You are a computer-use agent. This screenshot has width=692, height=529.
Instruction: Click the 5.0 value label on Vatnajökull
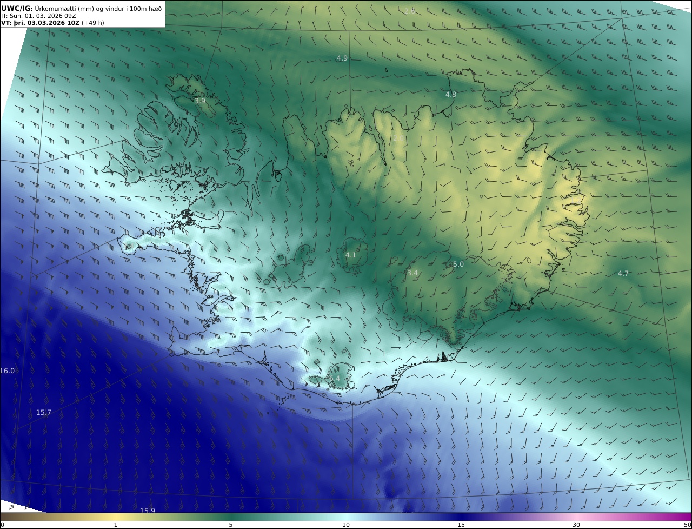(458, 264)
